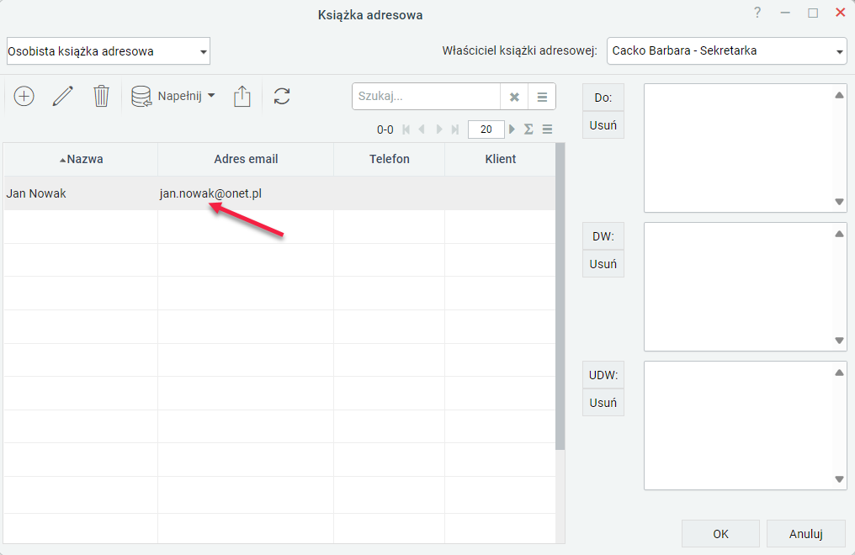
Task: Click Usuń under the UDW: button
Action: (x=603, y=403)
